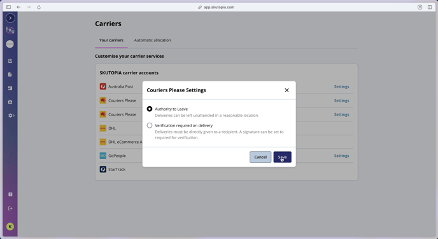Click the round account switcher icon in sidebar

click(10, 44)
